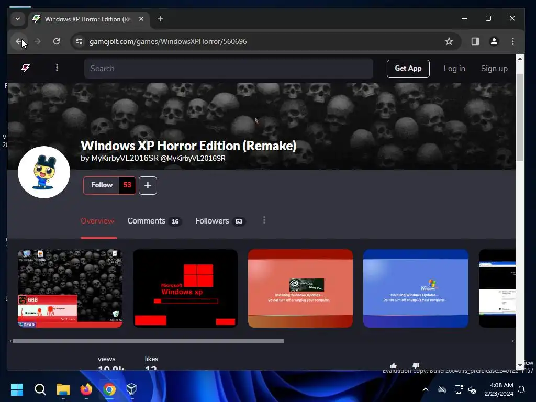
Task: Click the Game Jolt search field
Action: (x=228, y=69)
